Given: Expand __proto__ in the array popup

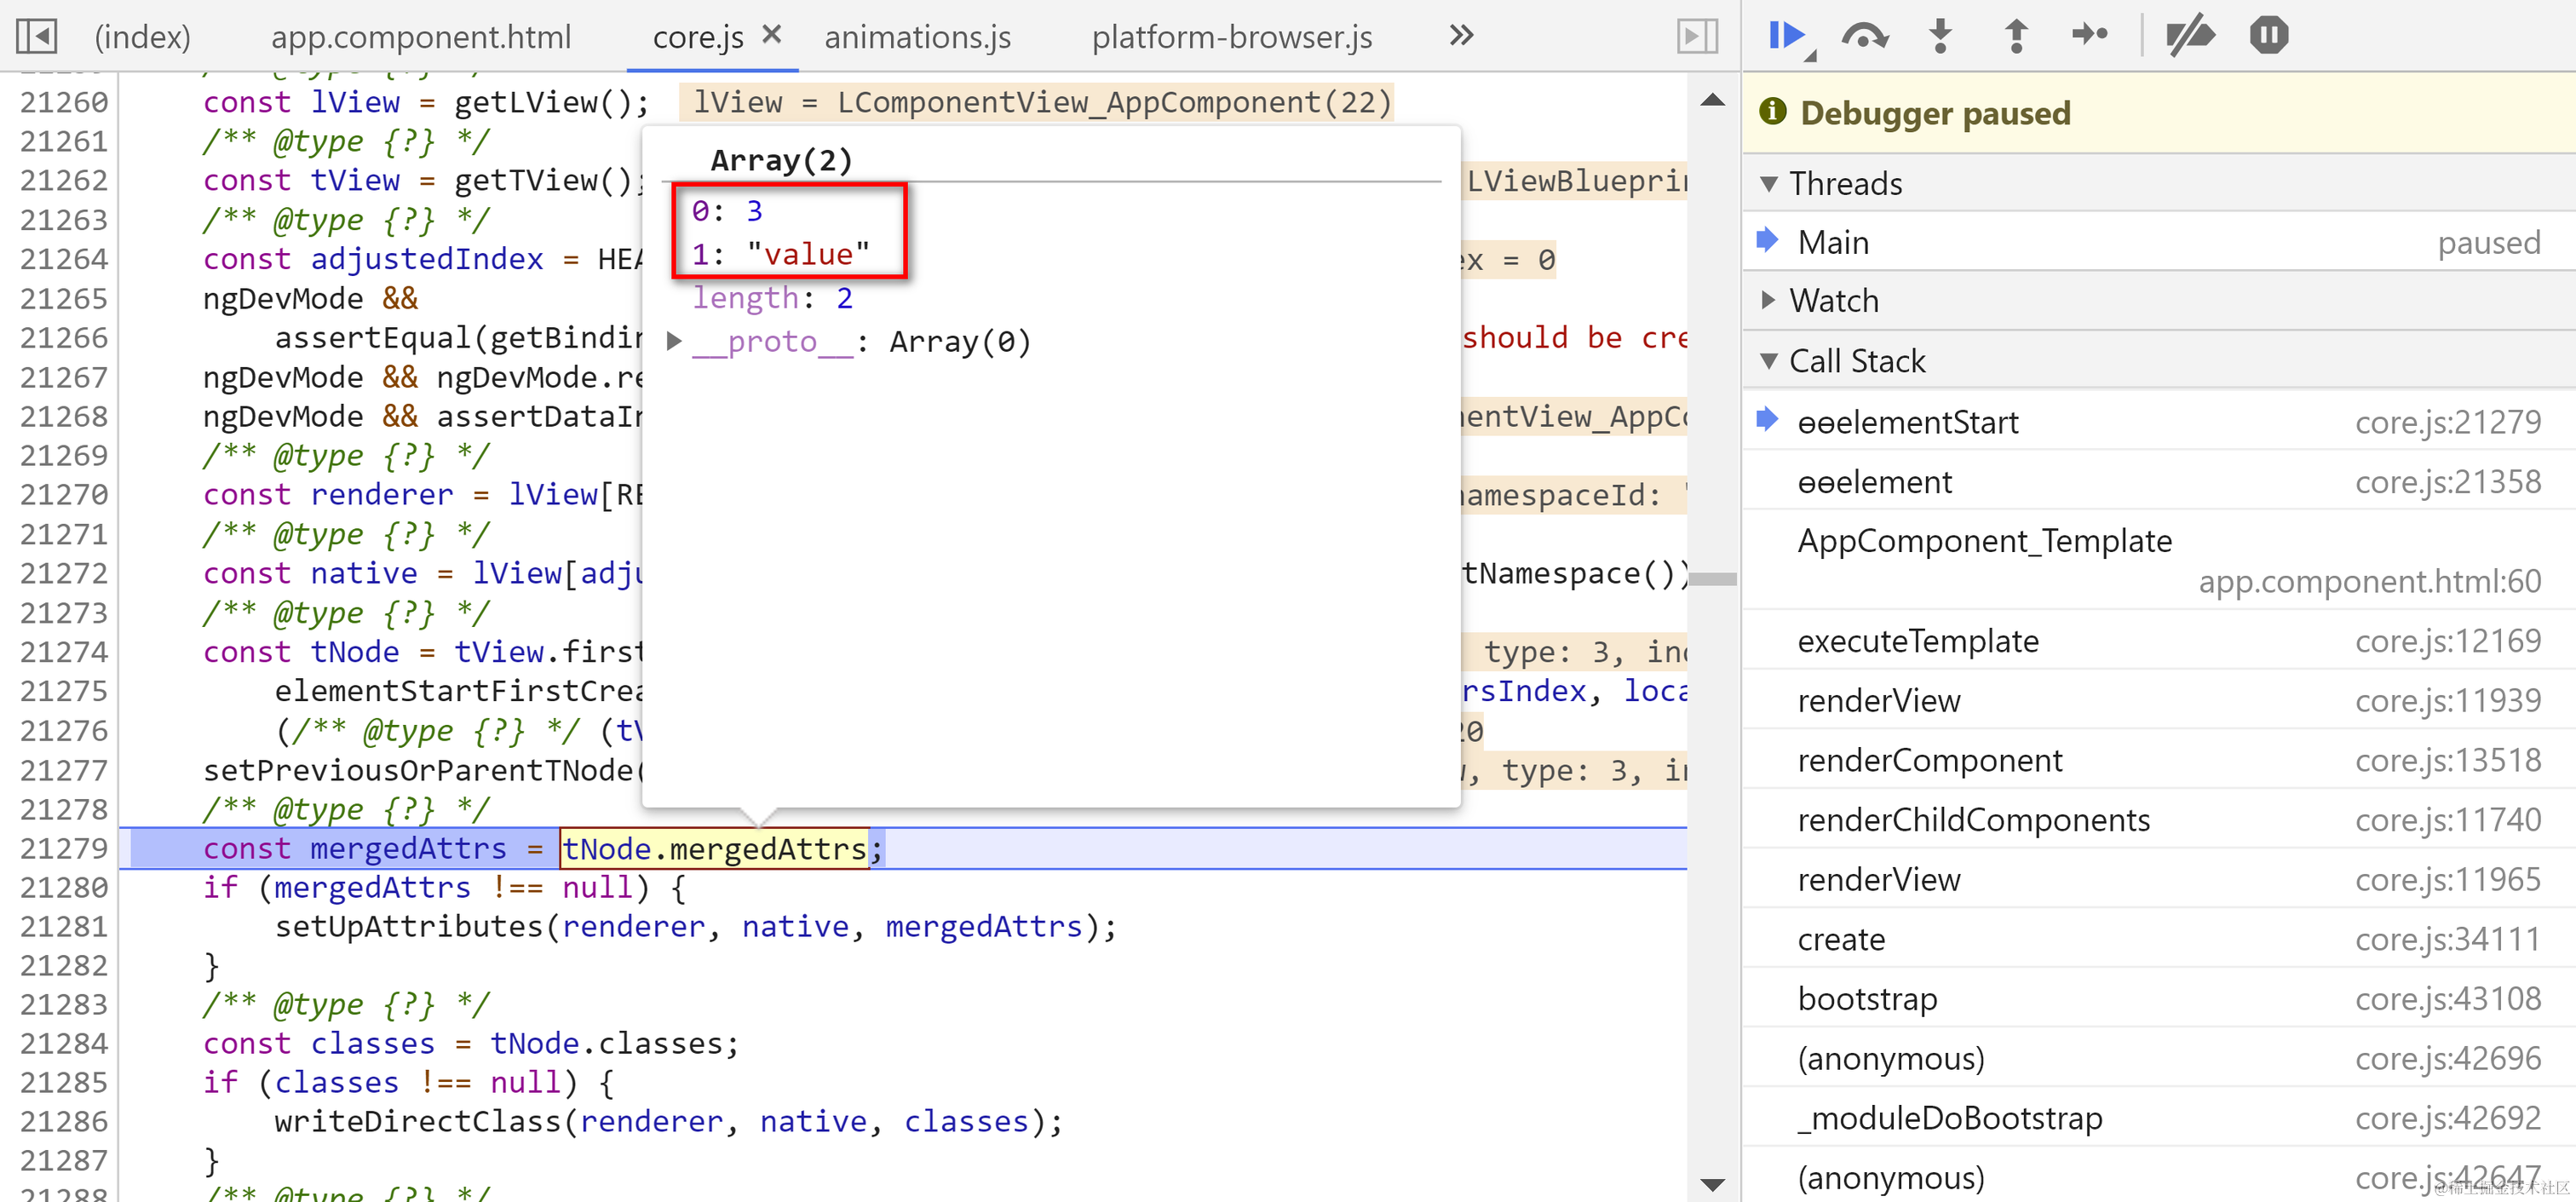Looking at the screenshot, I should pyautogui.click(x=675, y=342).
